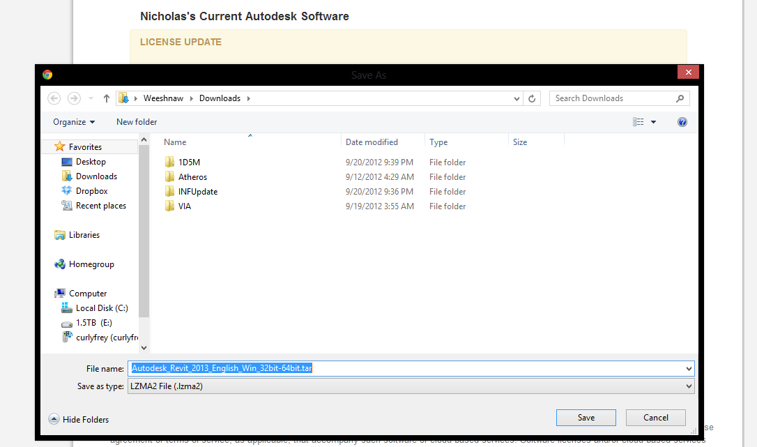Open Desktop in the Favorites sidebar

coord(91,161)
